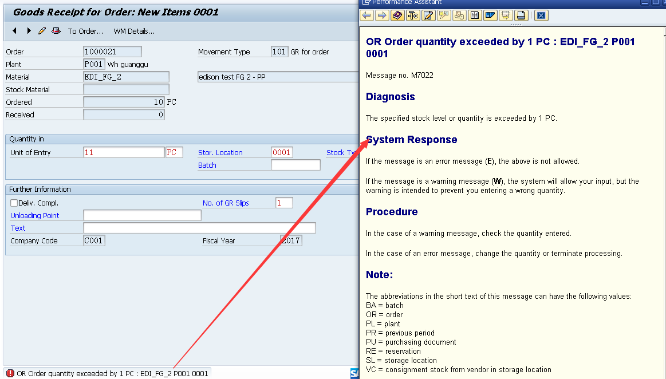This screenshot has width=666, height=379.
Task: Click status bar error message text
Action: coord(113,373)
